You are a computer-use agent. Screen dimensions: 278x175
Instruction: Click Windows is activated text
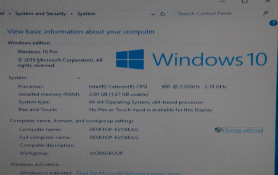46,173
